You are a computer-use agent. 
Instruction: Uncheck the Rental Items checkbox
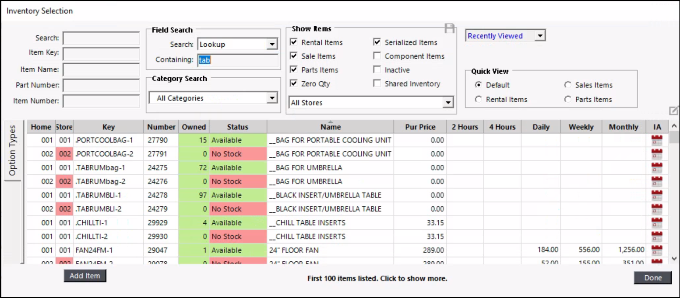pyautogui.click(x=294, y=42)
